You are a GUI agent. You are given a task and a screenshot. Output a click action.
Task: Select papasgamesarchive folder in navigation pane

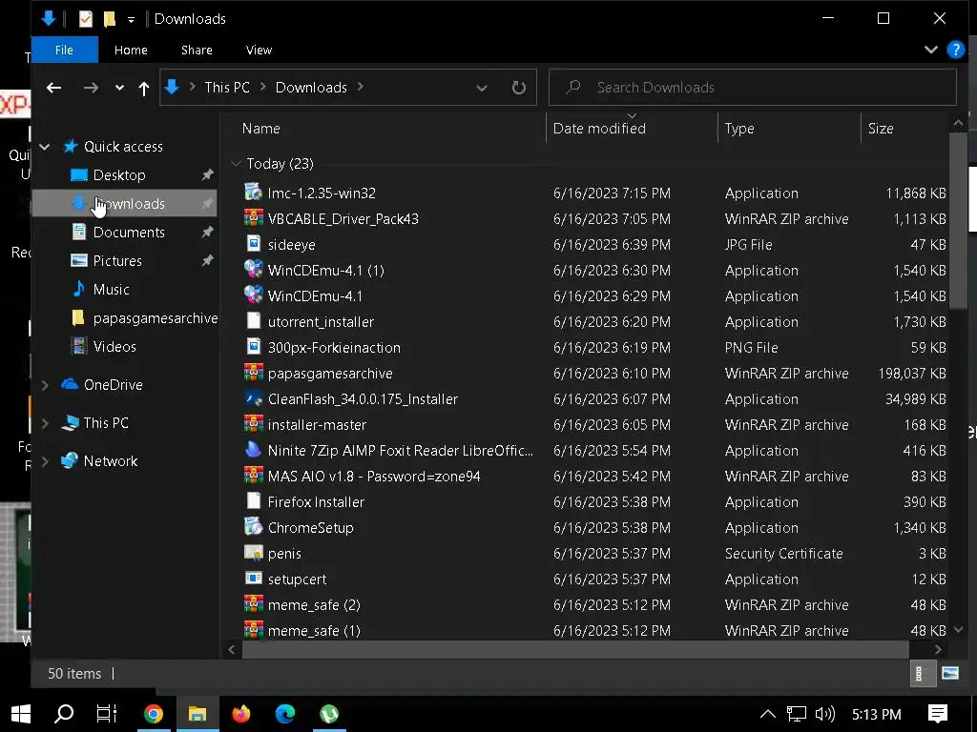pos(156,318)
